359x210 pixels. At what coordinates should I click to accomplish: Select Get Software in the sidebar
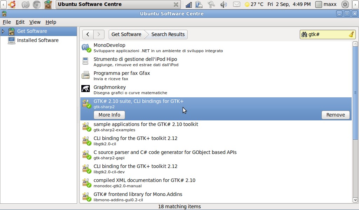click(39, 31)
